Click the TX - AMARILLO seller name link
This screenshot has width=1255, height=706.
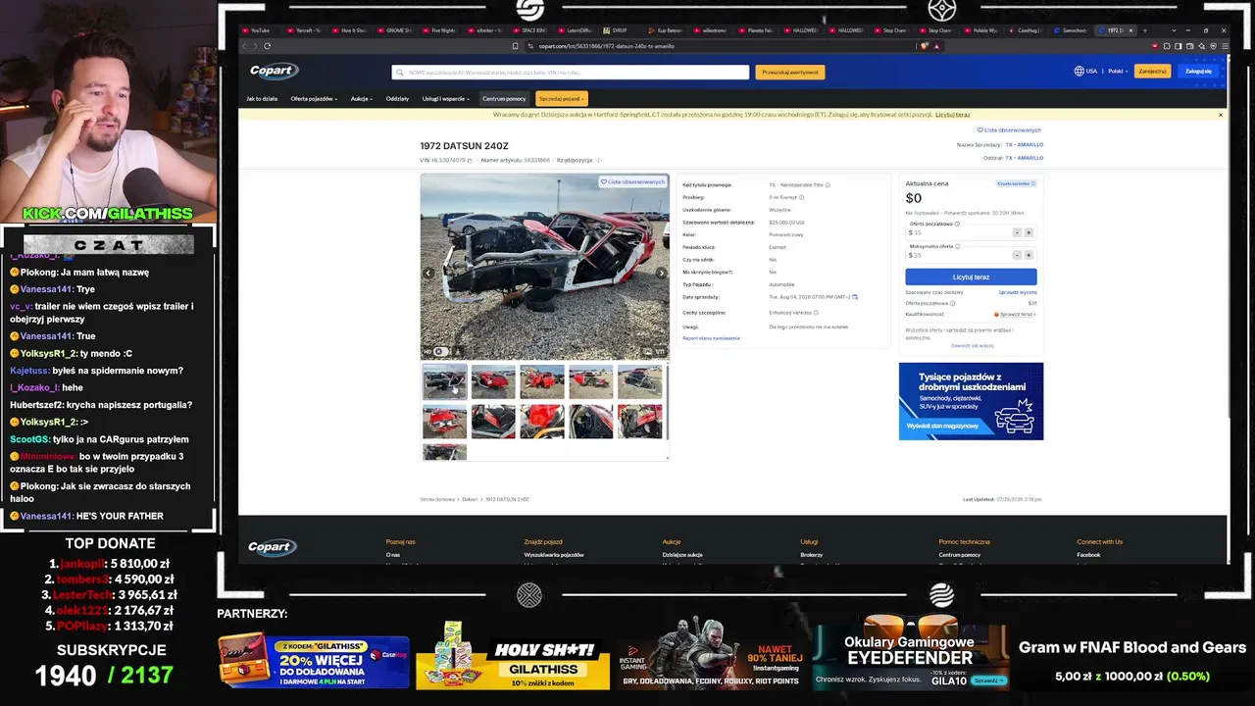tap(1025, 144)
